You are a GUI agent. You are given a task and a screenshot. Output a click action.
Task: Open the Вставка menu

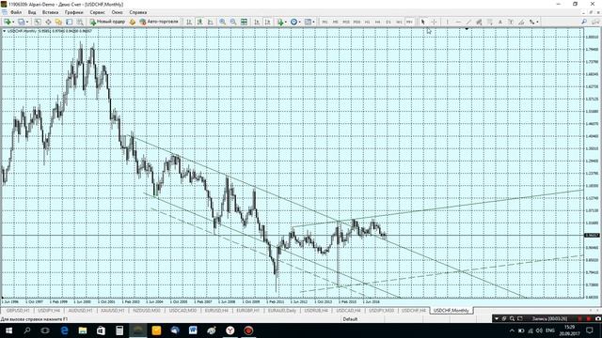tap(50, 12)
